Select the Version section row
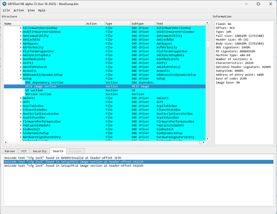The width and height of the screenshot is (277, 214). pyautogui.click(x=105, y=94)
